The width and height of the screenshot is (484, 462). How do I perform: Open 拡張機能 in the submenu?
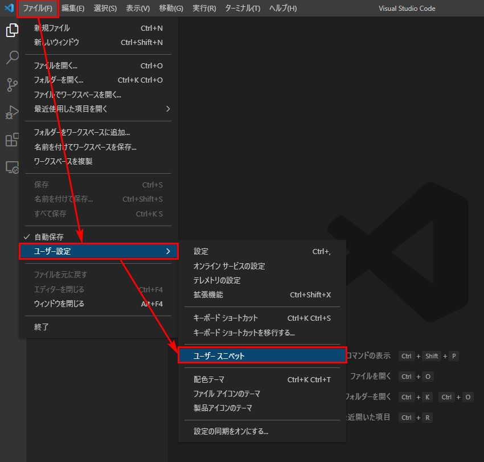[x=262, y=295]
